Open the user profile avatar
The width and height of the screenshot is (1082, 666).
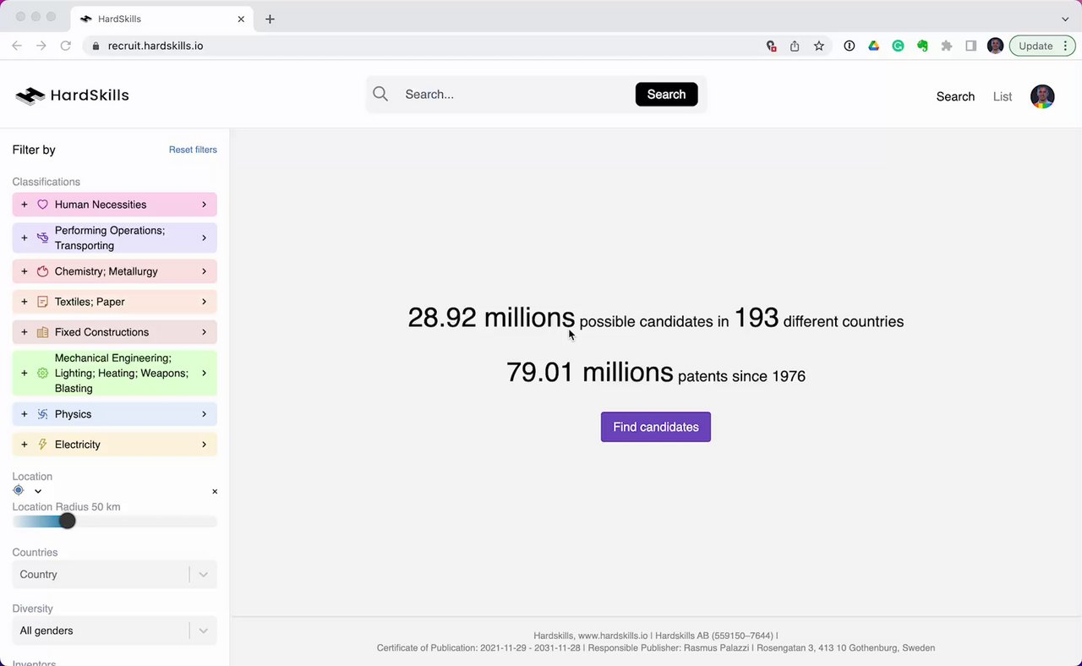click(x=1042, y=96)
